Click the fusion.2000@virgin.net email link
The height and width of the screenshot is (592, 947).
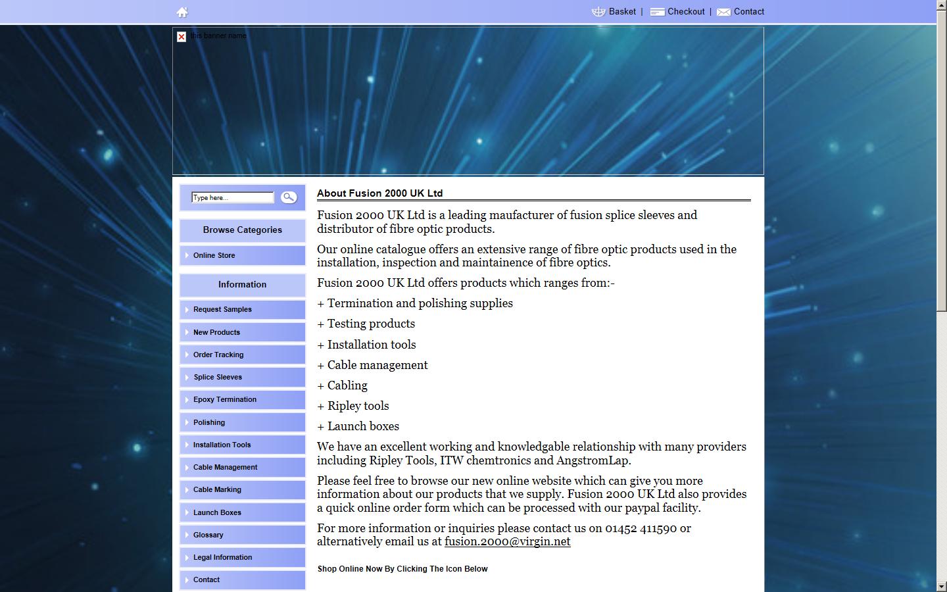[507, 541]
